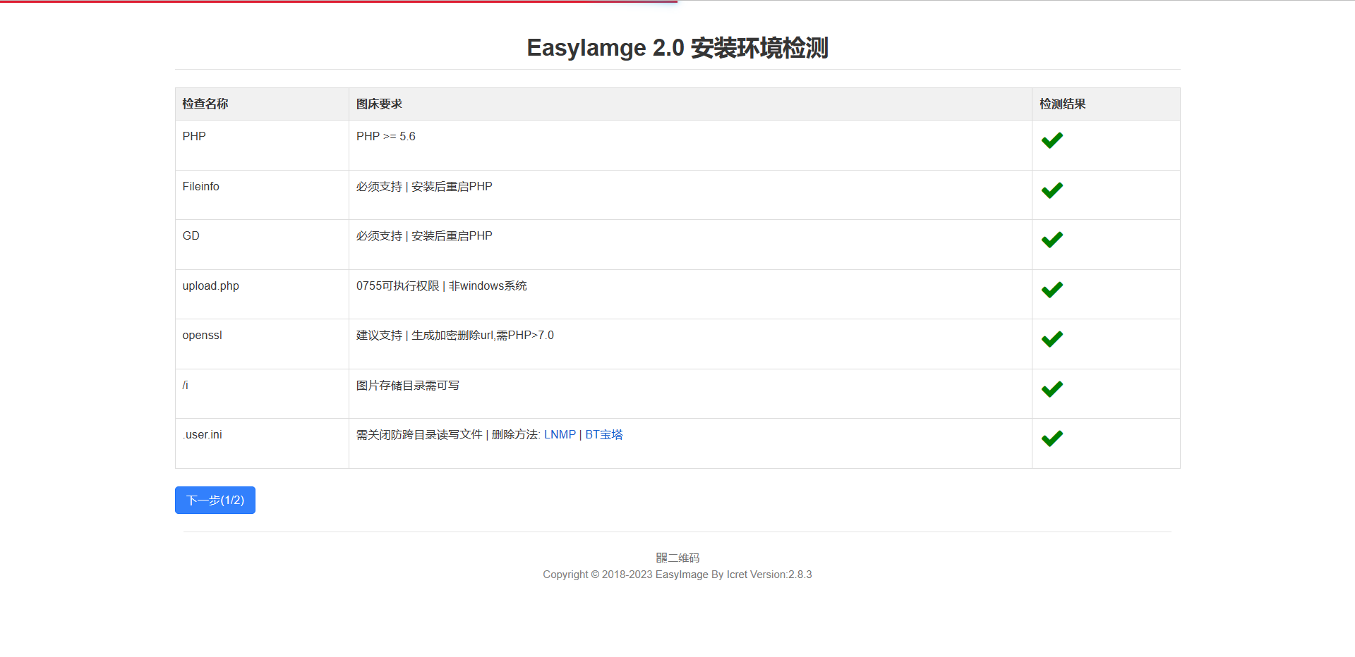
Task: Click the openssl name cell
Action: pos(203,336)
